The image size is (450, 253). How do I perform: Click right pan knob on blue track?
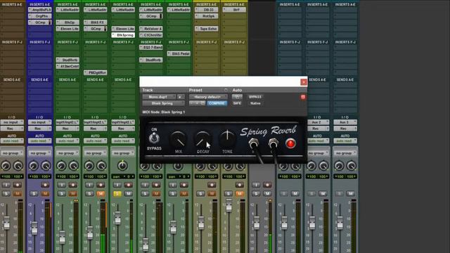46,166
